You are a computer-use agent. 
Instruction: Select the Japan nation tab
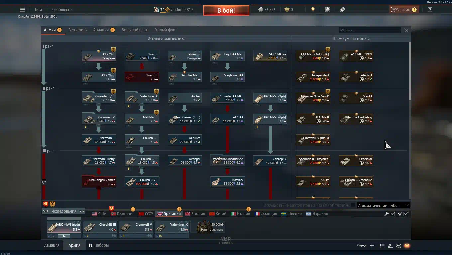[x=195, y=214]
